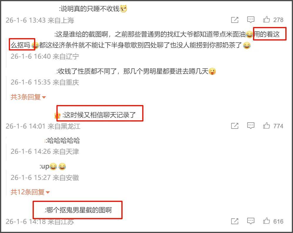Click the 774 like count
The height and width of the screenshot is (233, 293).
pos(278,126)
